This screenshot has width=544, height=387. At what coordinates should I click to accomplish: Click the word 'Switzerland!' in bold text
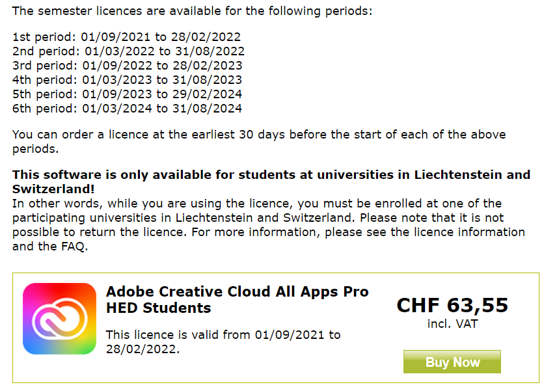click(53, 189)
